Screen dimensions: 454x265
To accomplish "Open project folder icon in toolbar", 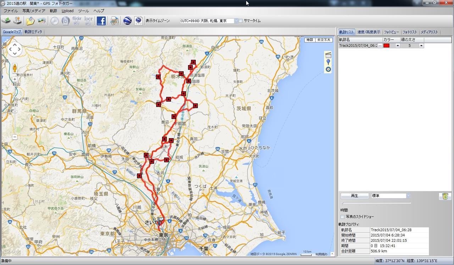I will [x=30, y=21].
